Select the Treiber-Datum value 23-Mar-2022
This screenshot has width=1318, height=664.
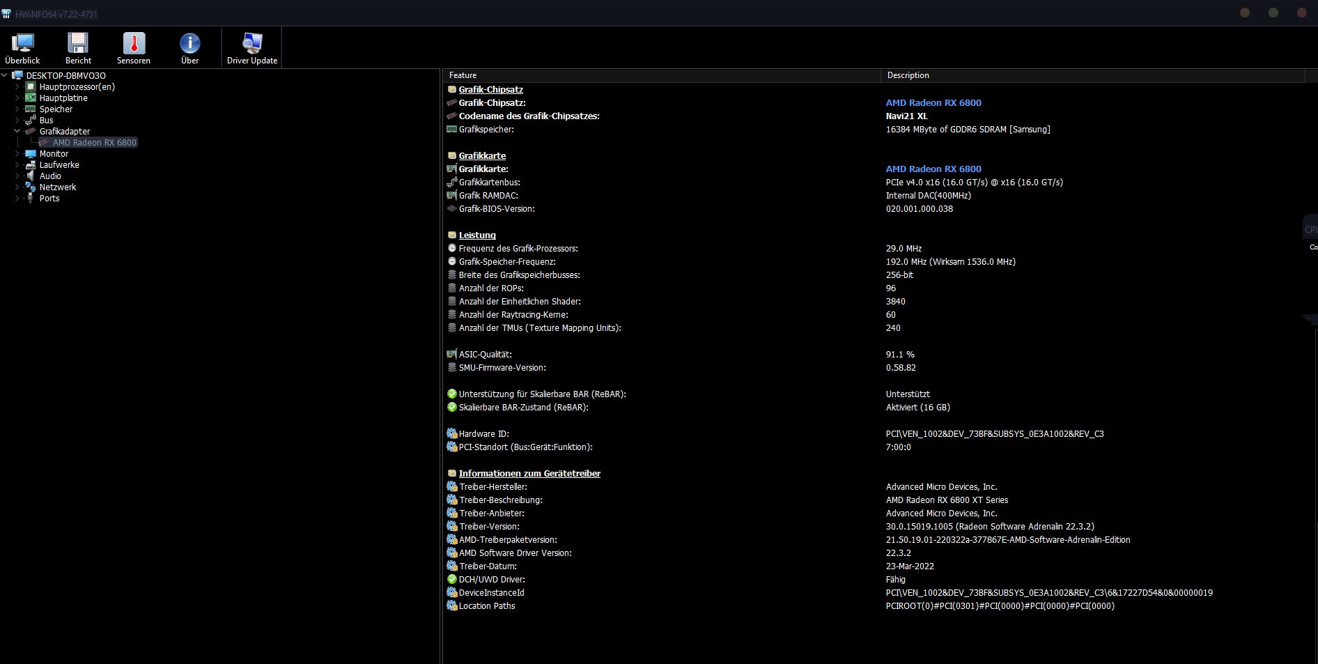(910, 566)
